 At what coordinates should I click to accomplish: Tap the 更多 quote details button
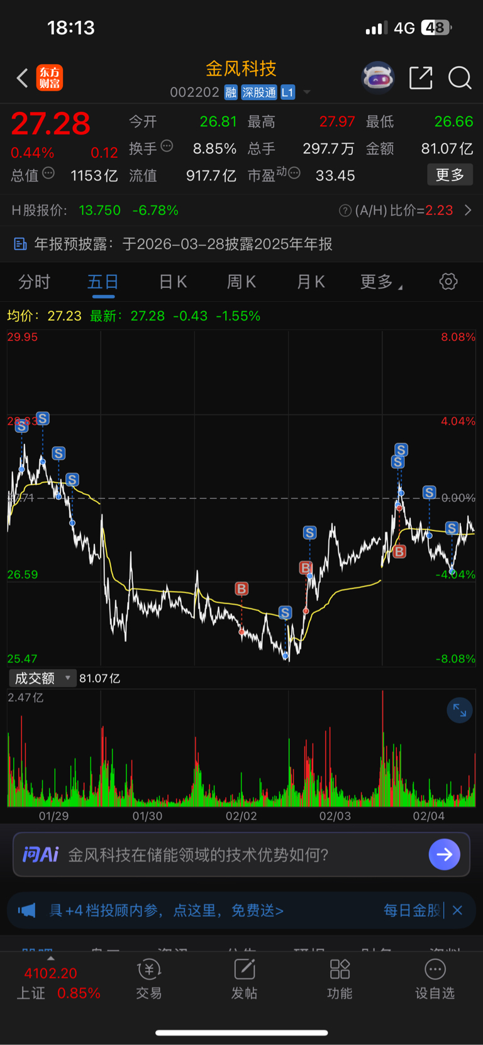coord(450,175)
